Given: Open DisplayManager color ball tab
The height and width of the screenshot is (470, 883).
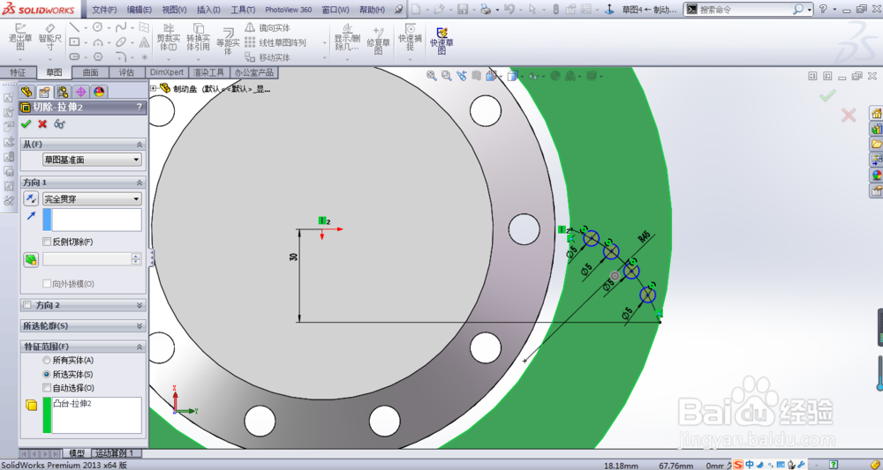Looking at the screenshot, I should click(99, 92).
